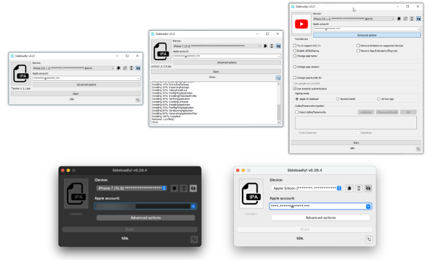Click the log toggle arrows icon in the dark-mode window
Viewport: 432px width, 260px height.
[193, 239]
